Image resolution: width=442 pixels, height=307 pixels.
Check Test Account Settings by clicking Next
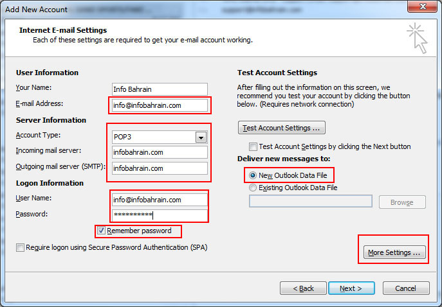253,146
